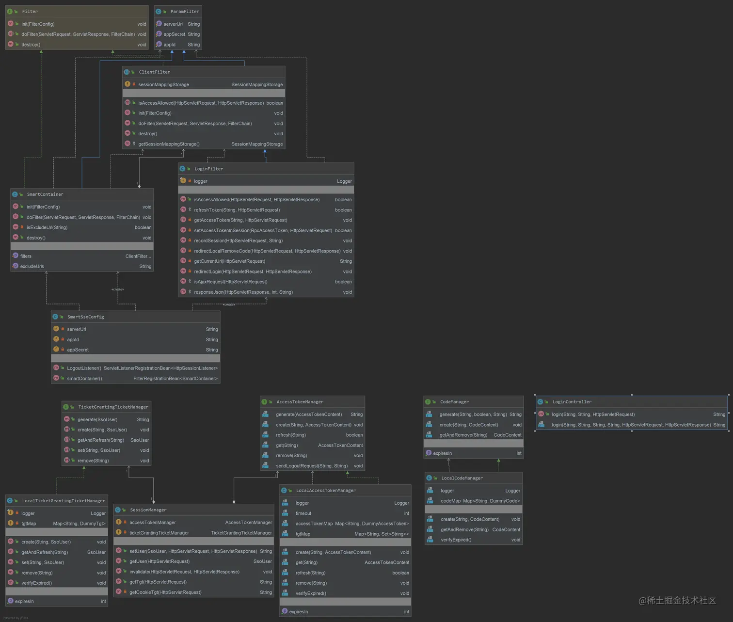Screen dimensions: 733x622
Task: Click the SmartContainer class header icon
Action: tap(15, 194)
